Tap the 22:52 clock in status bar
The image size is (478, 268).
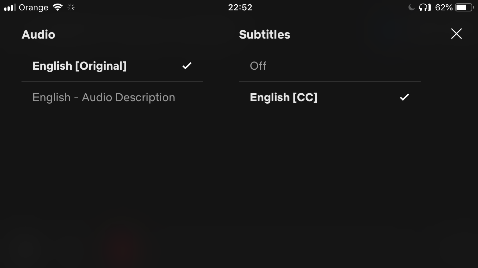(x=240, y=8)
